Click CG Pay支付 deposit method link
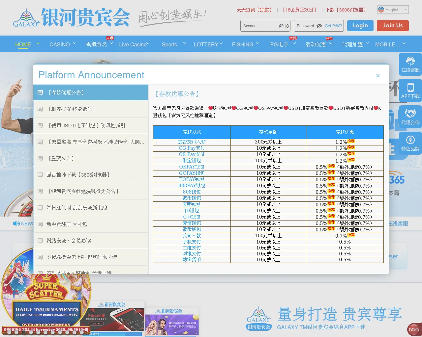 [192, 148]
